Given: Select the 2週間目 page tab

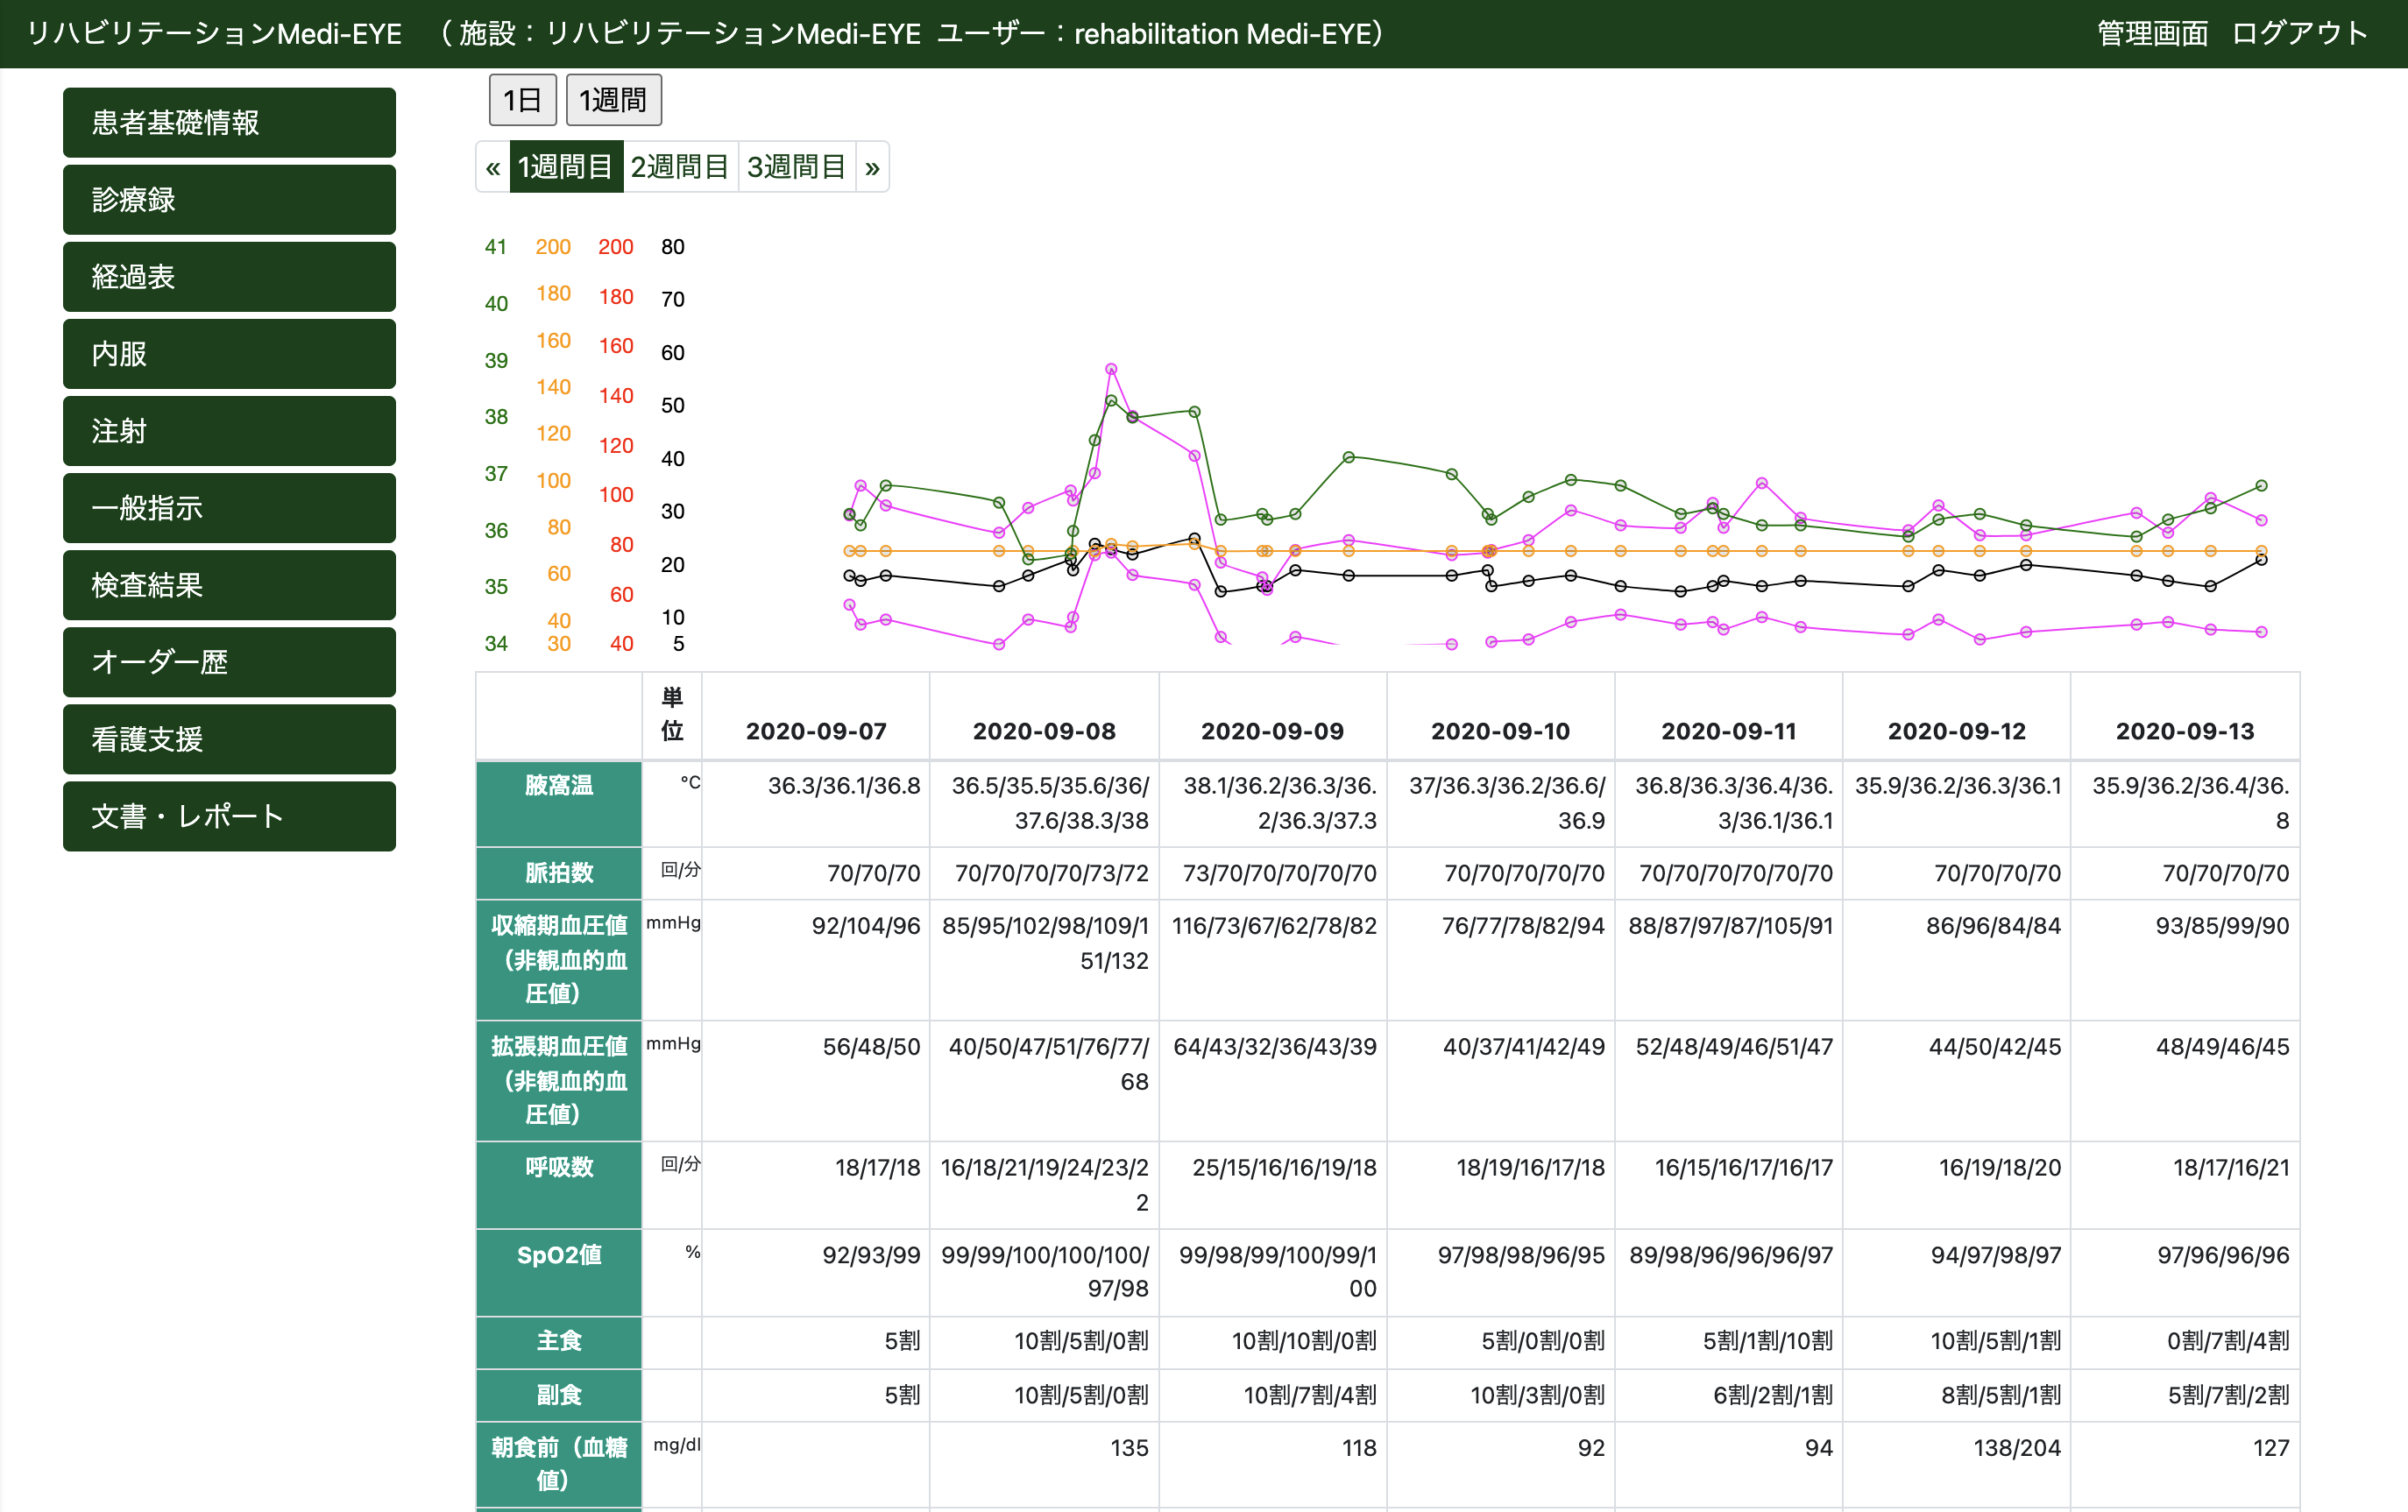Looking at the screenshot, I should pyautogui.click(x=679, y=167).
